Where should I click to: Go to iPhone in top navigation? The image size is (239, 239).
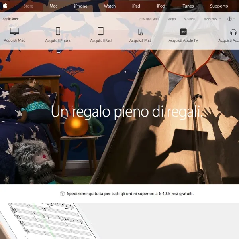[80, 6]
